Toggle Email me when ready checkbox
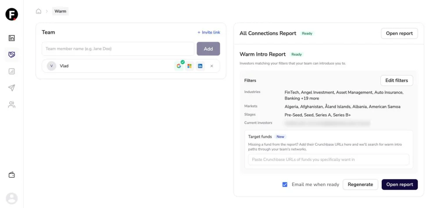Image resolution: width=430 pixels, height=208 pixels. (x=285, y=185)
